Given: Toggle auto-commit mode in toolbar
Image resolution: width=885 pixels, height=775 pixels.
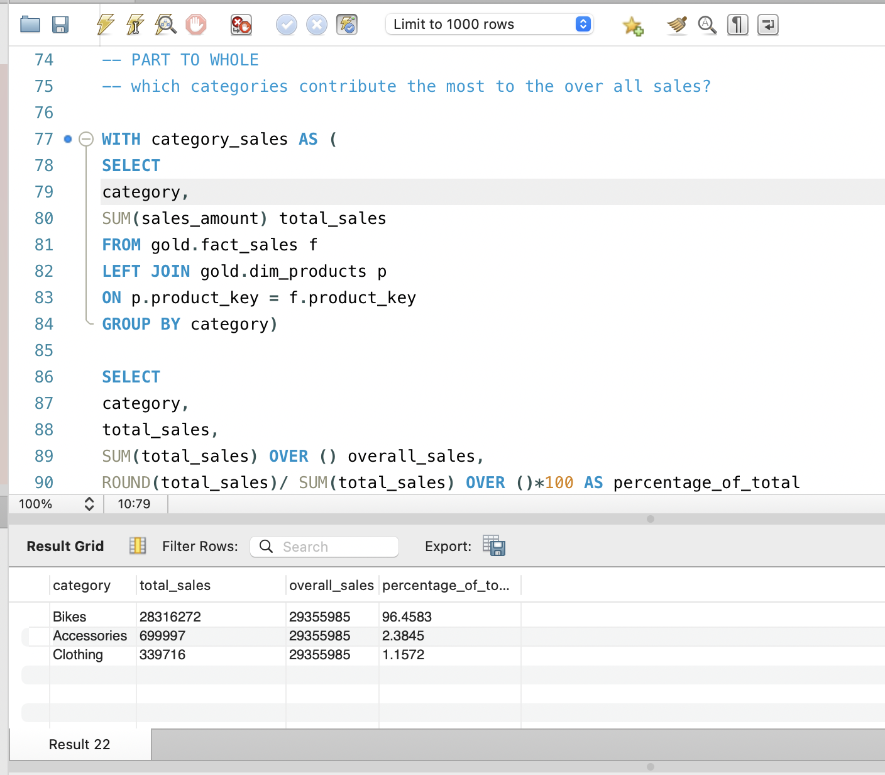Looking at the screenshot, I should [x=347, y=25].
